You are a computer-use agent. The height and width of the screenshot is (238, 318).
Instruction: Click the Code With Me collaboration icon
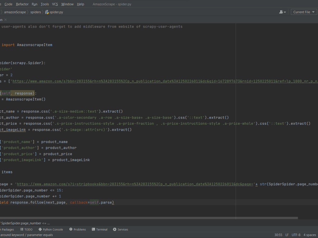[x=281, y=11]
